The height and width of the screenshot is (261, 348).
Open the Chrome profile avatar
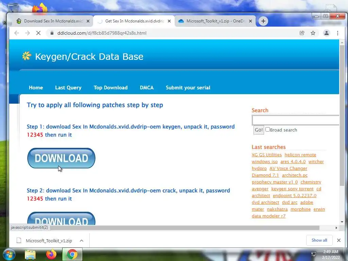click(x=327, y=33)
